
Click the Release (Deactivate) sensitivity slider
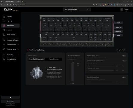[101, 70]
